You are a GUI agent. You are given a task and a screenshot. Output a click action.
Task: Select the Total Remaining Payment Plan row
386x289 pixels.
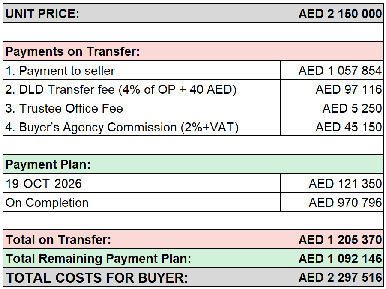pyautogui.click(x=193, y=258)
